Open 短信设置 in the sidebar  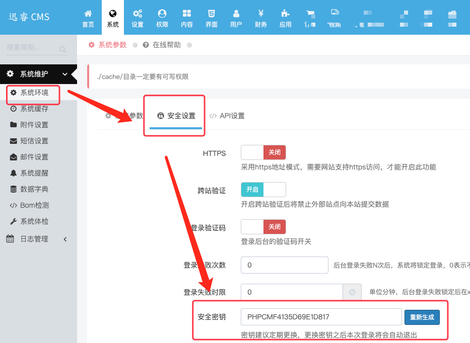pos(34,141)
